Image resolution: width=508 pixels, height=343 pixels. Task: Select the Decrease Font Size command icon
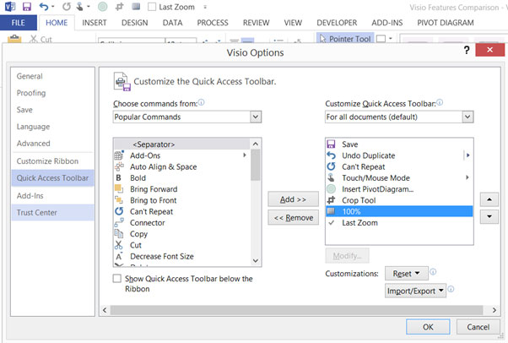119,256
